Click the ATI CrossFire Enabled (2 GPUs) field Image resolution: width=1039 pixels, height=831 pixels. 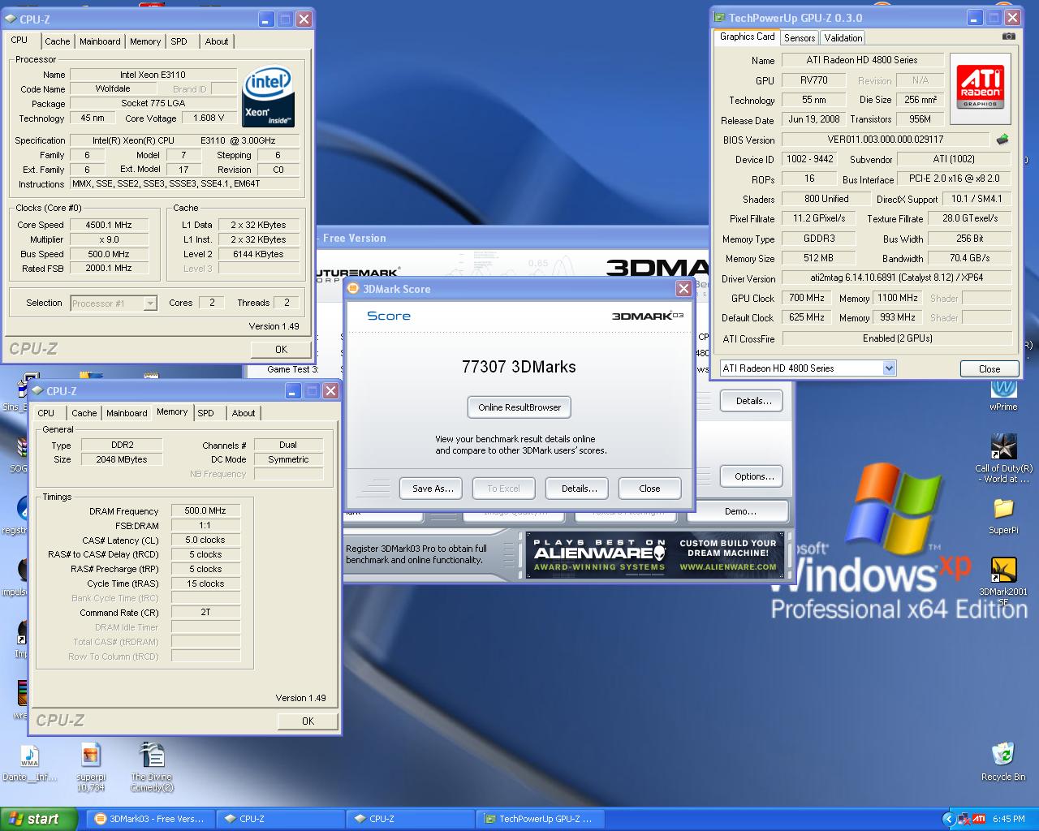pyautogui.click(x=897, y=338)
